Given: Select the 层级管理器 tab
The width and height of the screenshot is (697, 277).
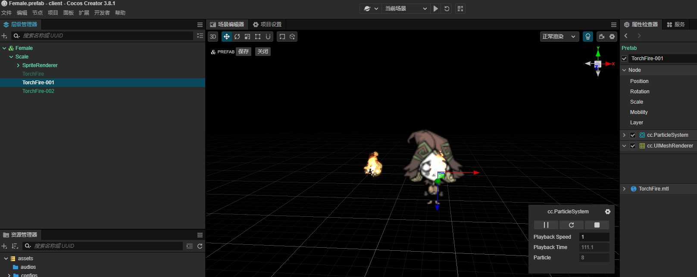Looking at the screenshot, I should pyautogui.click(x=20, y=25).
